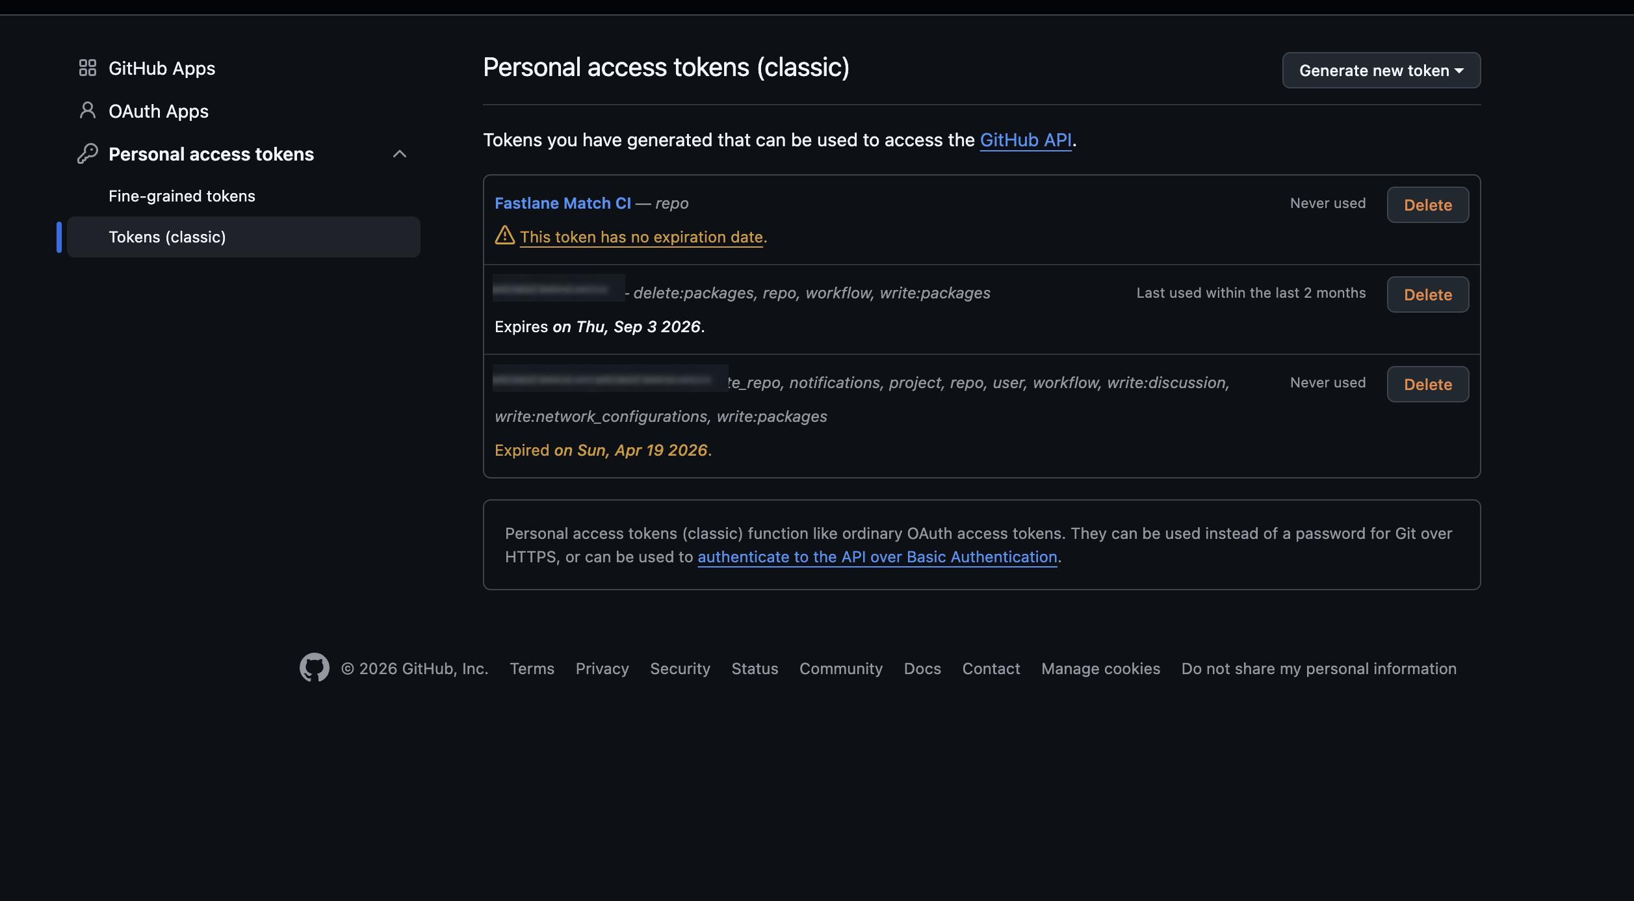Screen dimensions: 1634x901
Task: Open the Generate new token dropdown
Action: [1381, 70]
